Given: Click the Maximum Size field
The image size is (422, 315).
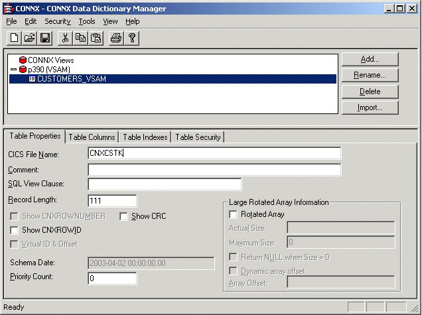Looking at the screenshot, I should pos(341,242).
